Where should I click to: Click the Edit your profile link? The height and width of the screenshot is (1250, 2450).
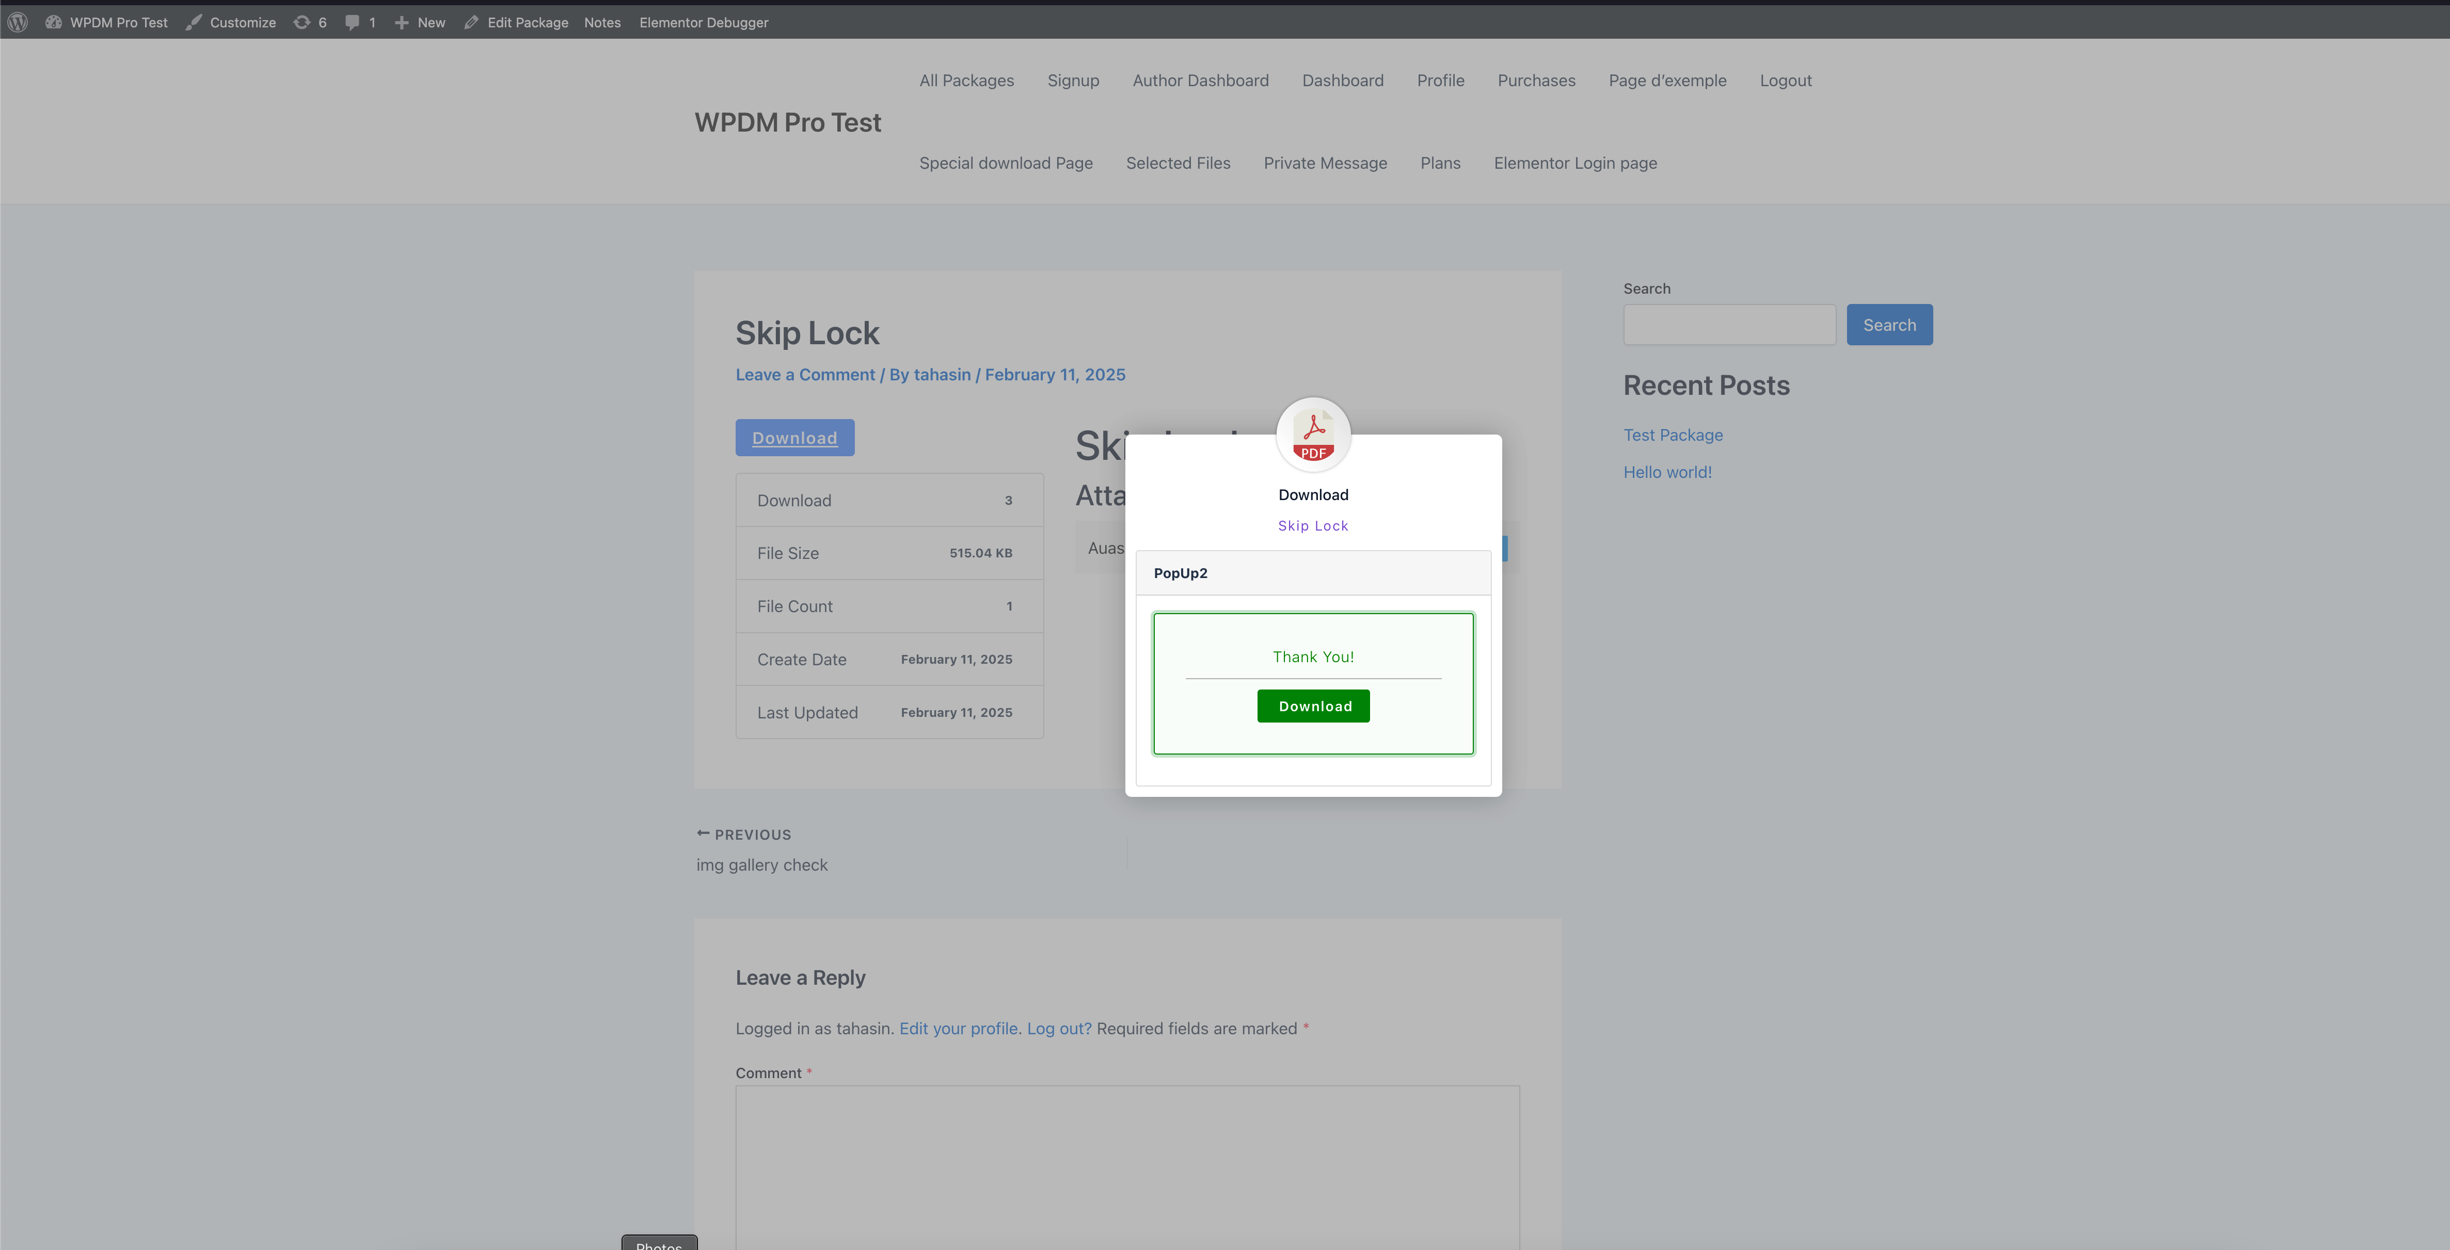[x=958, y=1029]
